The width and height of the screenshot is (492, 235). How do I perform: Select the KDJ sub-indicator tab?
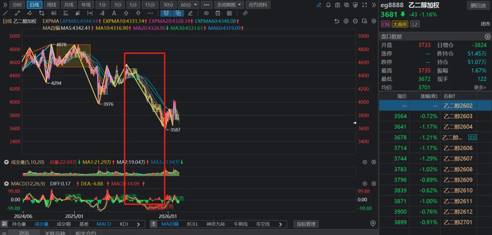click(x=124, y=224)
